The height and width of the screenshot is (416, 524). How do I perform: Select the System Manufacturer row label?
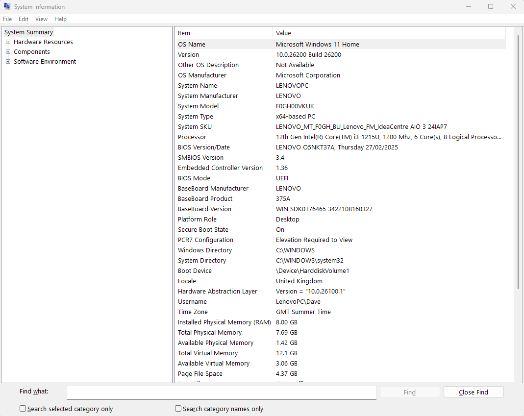point(208,96)
